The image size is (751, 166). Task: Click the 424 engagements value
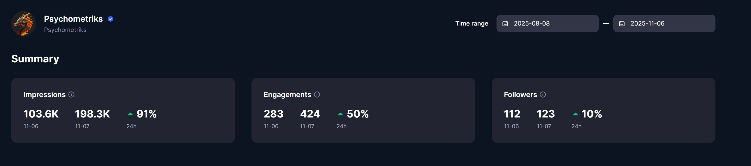point(310,114)
